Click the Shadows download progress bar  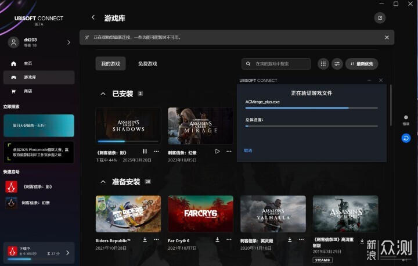(128, 141)
